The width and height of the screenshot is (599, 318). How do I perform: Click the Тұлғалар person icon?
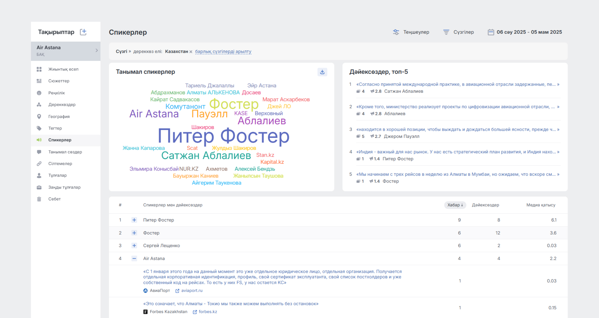click(39, 175)
